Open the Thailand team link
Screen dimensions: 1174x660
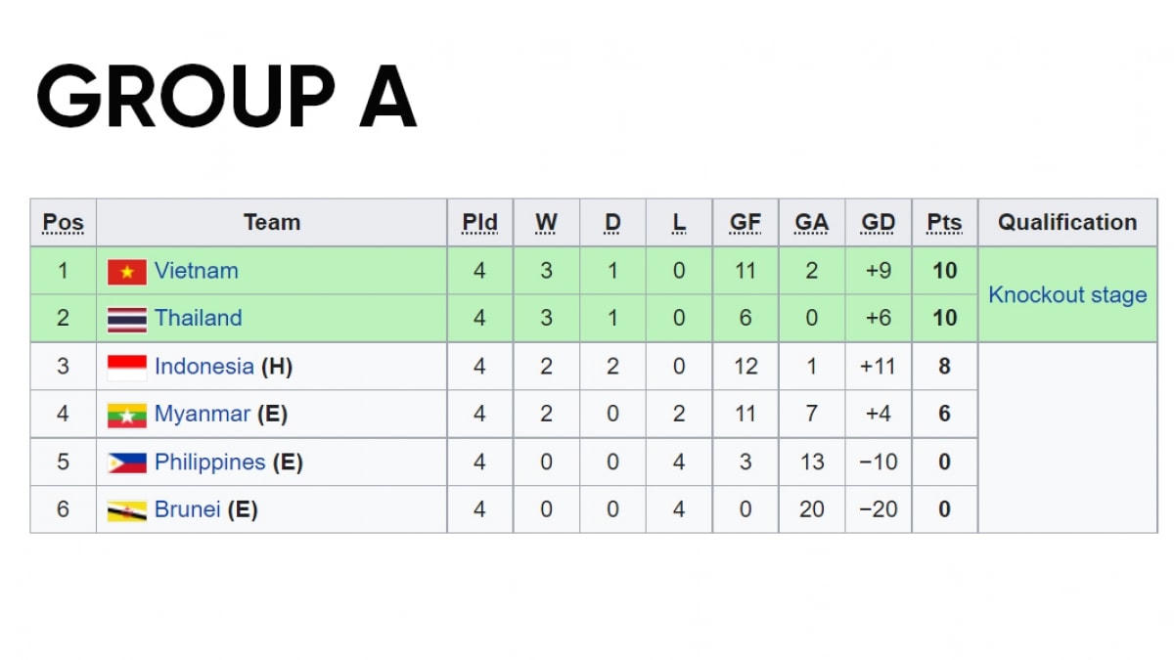199,318
